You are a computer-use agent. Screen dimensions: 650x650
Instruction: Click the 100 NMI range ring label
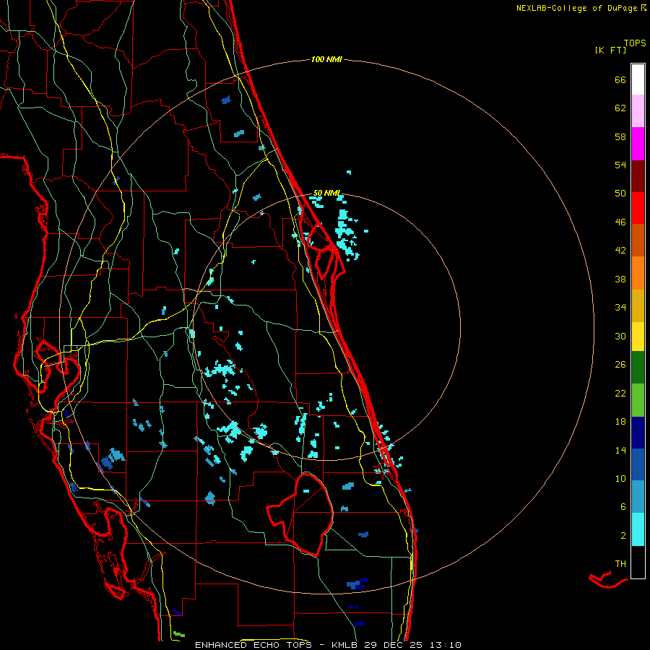point(326,60)
